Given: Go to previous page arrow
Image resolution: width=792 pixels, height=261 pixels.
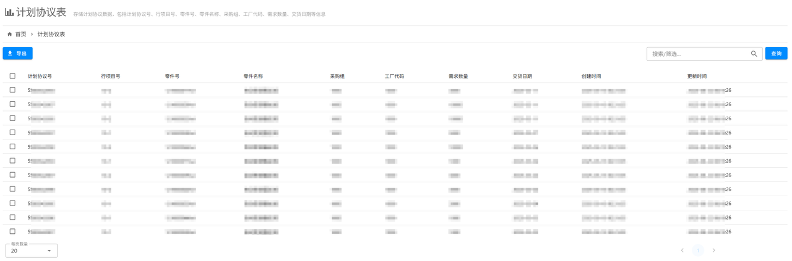Looking at the screenshot, I should [x=682, y=251].
